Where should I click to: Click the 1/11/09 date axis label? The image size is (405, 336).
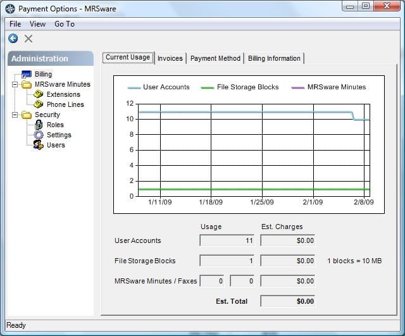(x=160, y=202)
